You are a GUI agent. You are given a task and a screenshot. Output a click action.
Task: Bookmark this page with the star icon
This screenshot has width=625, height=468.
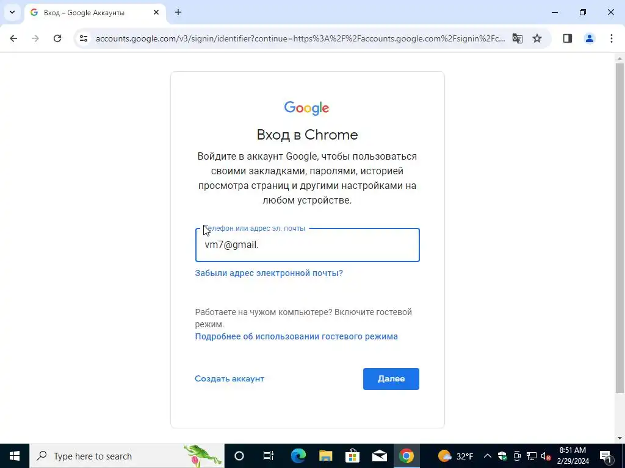(537, 38)
